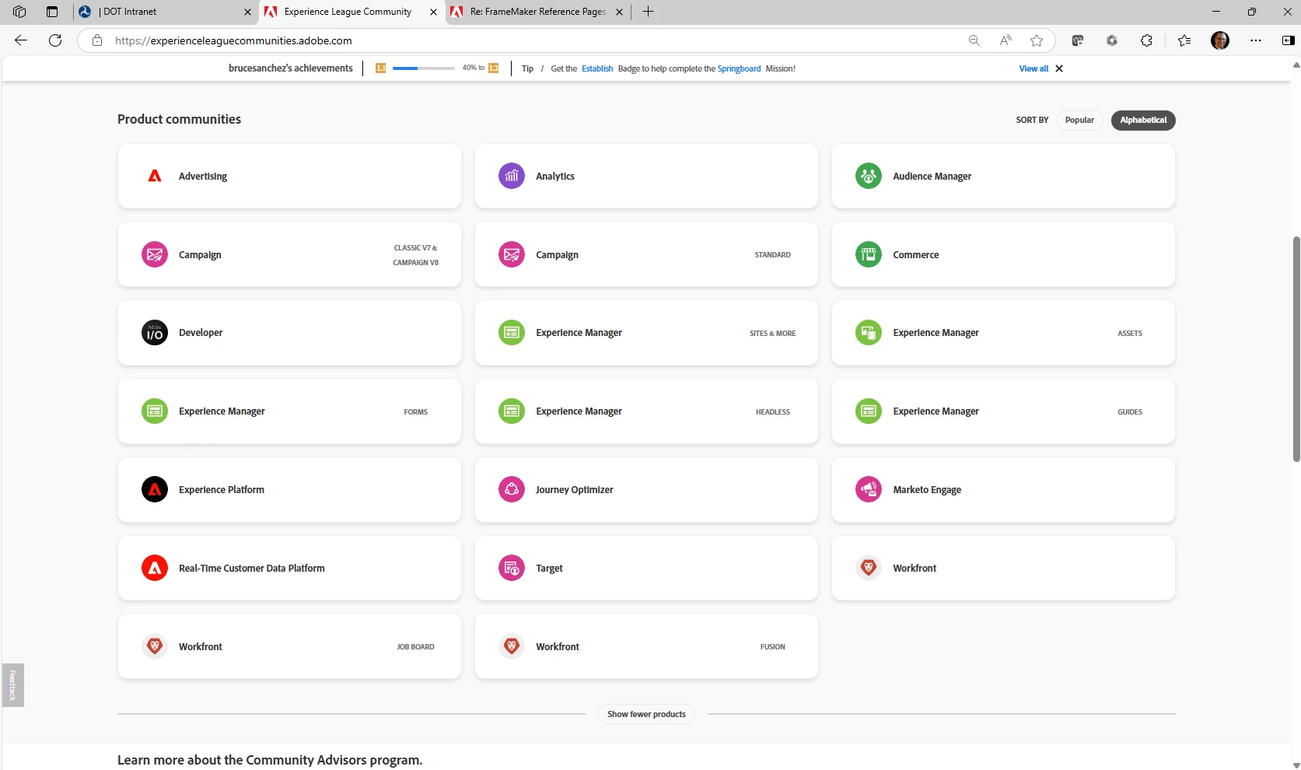
Task: Click the FORMS tag text
Action: tap(416, 411)
